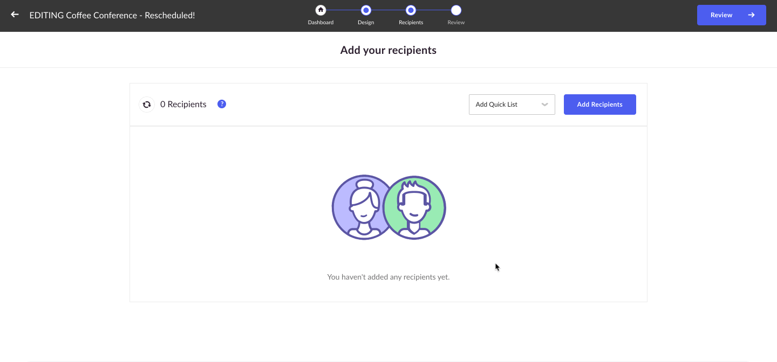777x362 pixels.
Task: Click the grey 'Review' step label
Action: pyautogui.click(x=456, y=23)
